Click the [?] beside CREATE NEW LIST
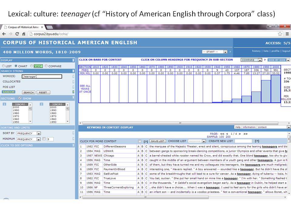291x218 pixels. [x=257, y=141]
